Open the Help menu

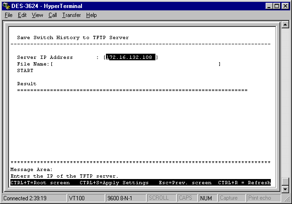91,15
